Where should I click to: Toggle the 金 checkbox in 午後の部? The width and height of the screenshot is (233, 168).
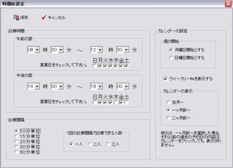pos(121,102)
